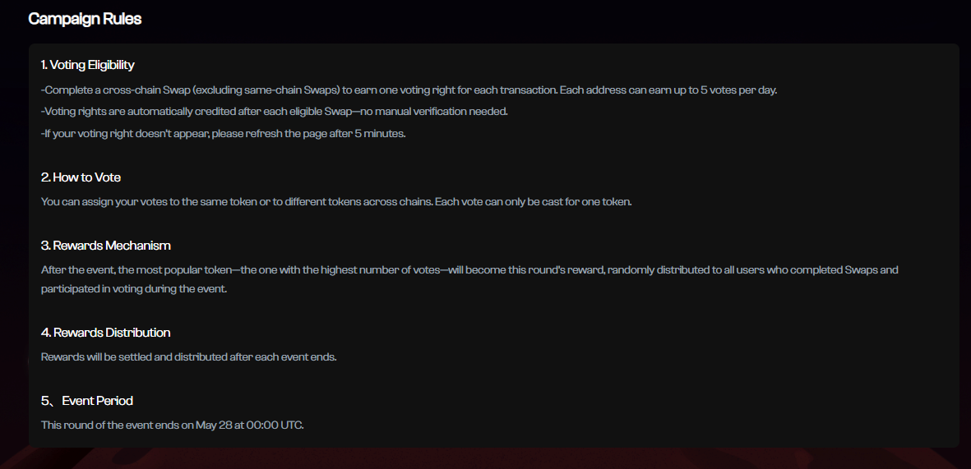Image resolution: width=971 pixels, height=469 pixels.
Task: Select the Rewards Mechanism heading
Action: coord(105,246)
